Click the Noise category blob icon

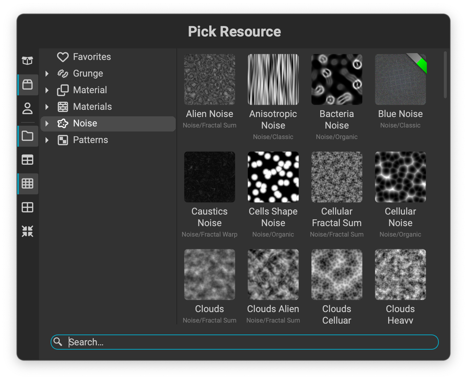(63, 124)
